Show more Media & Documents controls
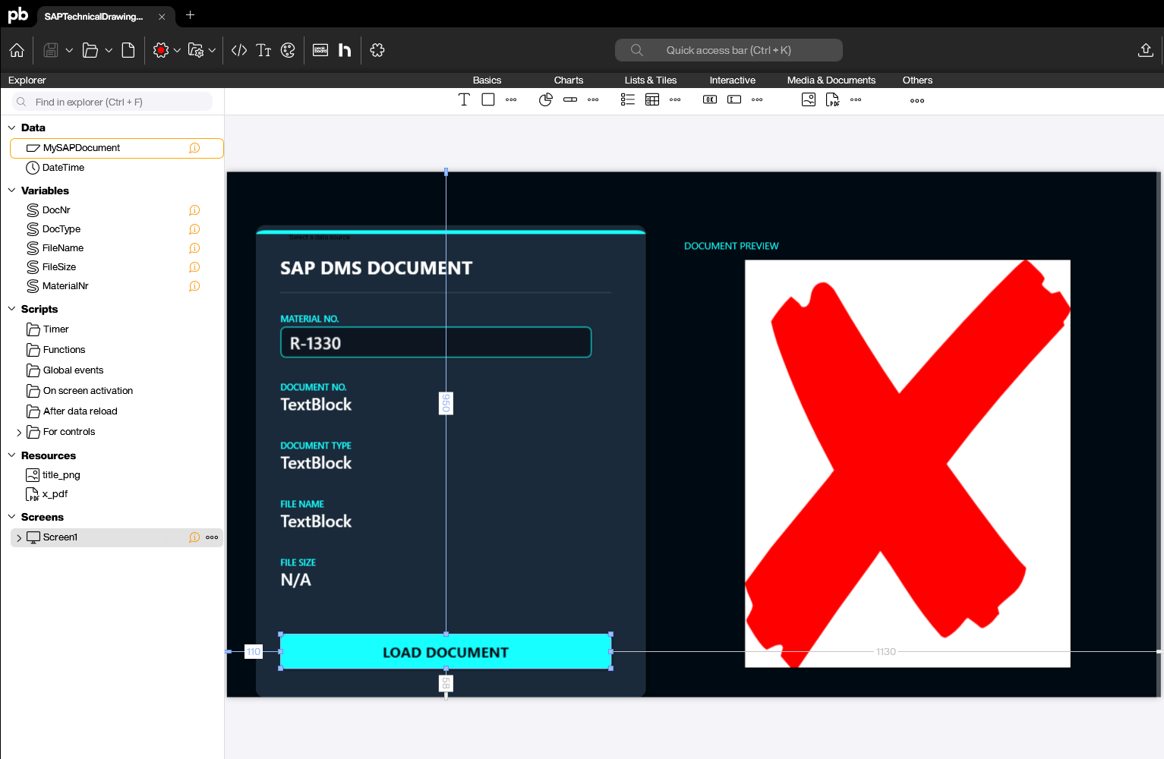Image resolution: width=1164 pixels, height=759 pixels. click(x=856, y=99)
